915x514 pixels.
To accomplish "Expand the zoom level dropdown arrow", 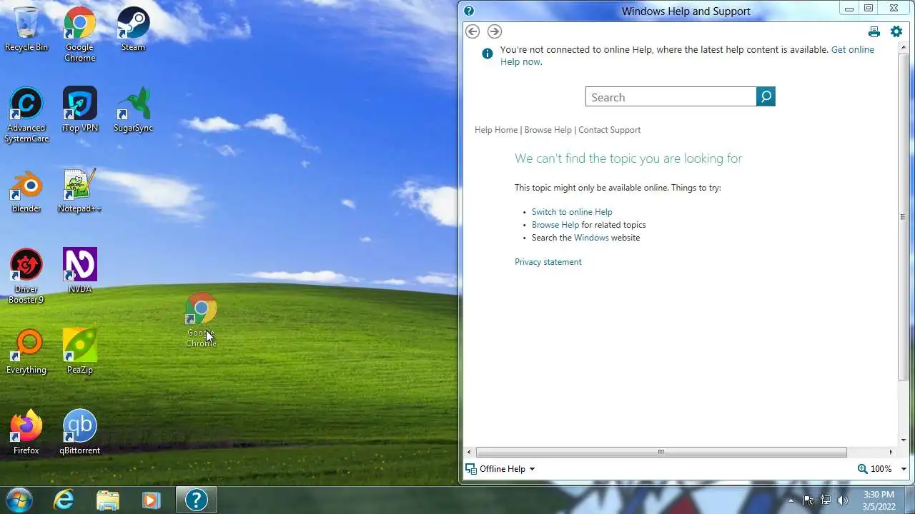I will (x=904, y=469).
